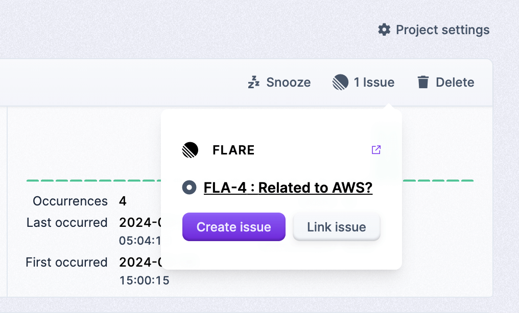Viewport: 519px width, 313px height.
Task: Select the radio button for issue FLA-4
Action: pyautogui.click(x=189, y=188)
